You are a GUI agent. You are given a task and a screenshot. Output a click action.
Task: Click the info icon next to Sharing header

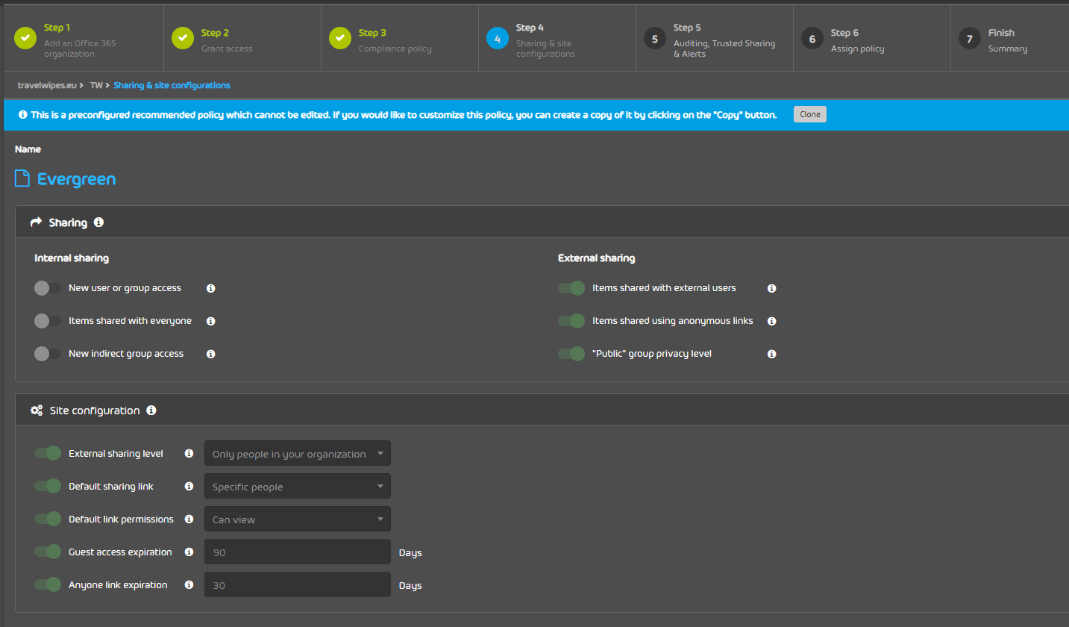click(x=98, y=222)
